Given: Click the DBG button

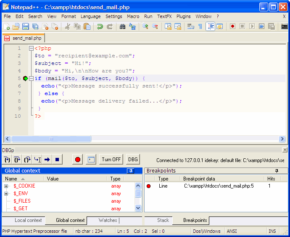Looking at the screenshot, I should pos(133,160).
